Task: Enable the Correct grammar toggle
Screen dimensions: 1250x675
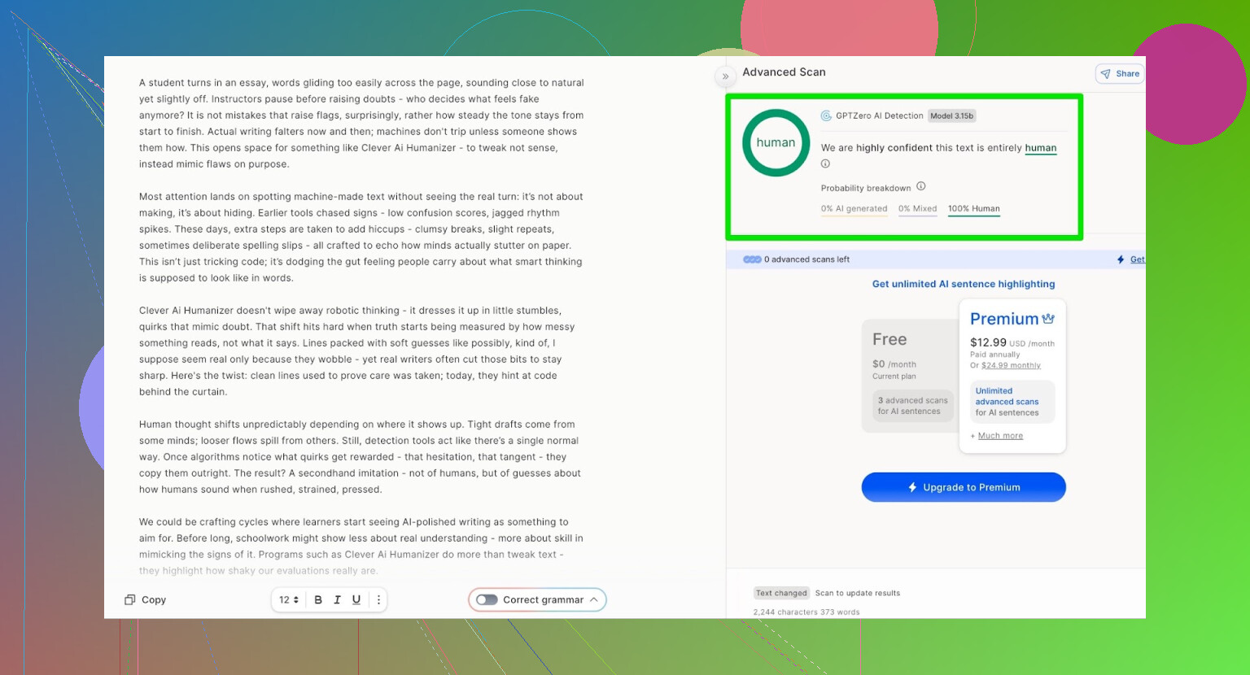Action: [x=487, y=600]
